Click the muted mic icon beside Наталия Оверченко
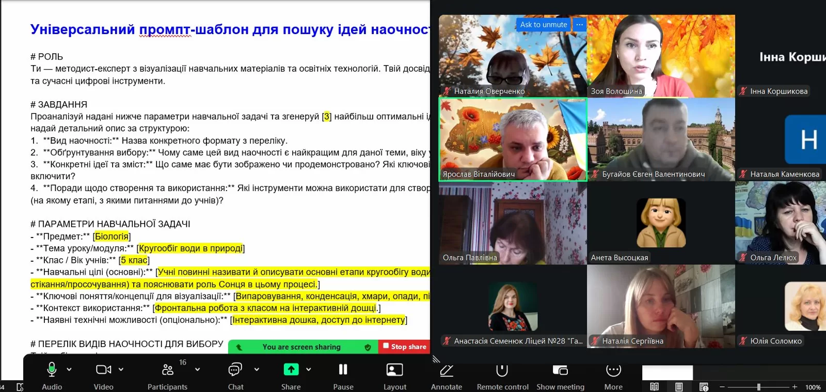The height and width of the screenshot is (392, 826). click(x=447, y=91)
